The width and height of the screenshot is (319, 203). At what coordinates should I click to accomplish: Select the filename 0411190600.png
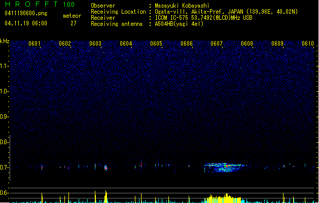pyautogui.click(x=26, y=13)
